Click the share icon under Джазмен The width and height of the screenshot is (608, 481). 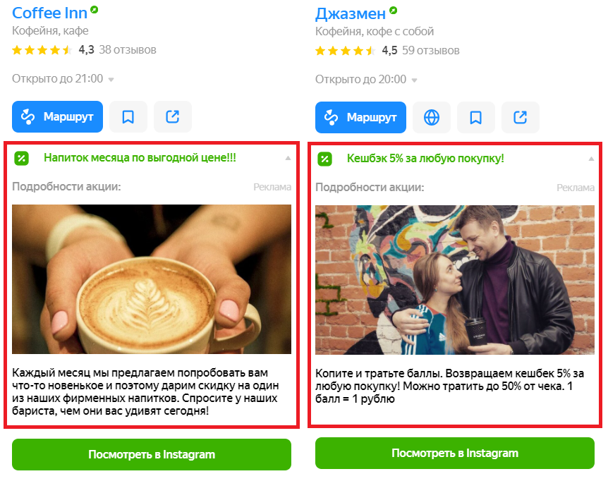[x=521, y=118]
